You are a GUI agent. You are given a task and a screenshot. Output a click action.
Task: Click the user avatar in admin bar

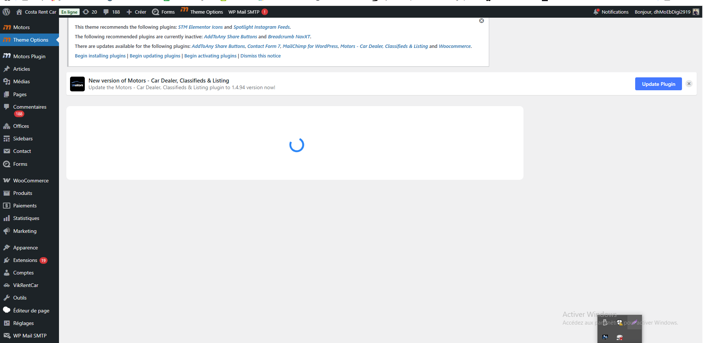pyautogui.click(x=696, y=12)
